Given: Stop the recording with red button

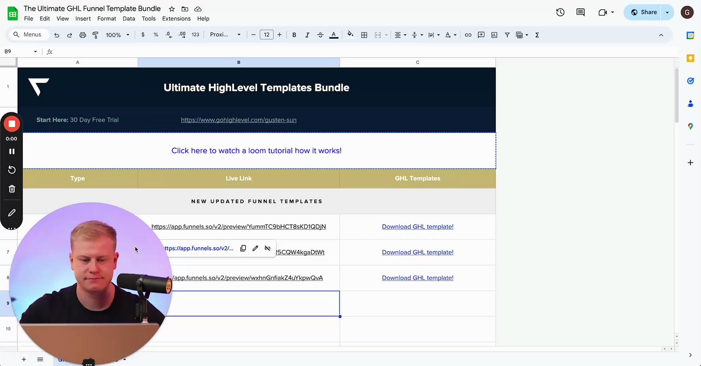Looking at the screenshot, I should click(x=12, y=124).
